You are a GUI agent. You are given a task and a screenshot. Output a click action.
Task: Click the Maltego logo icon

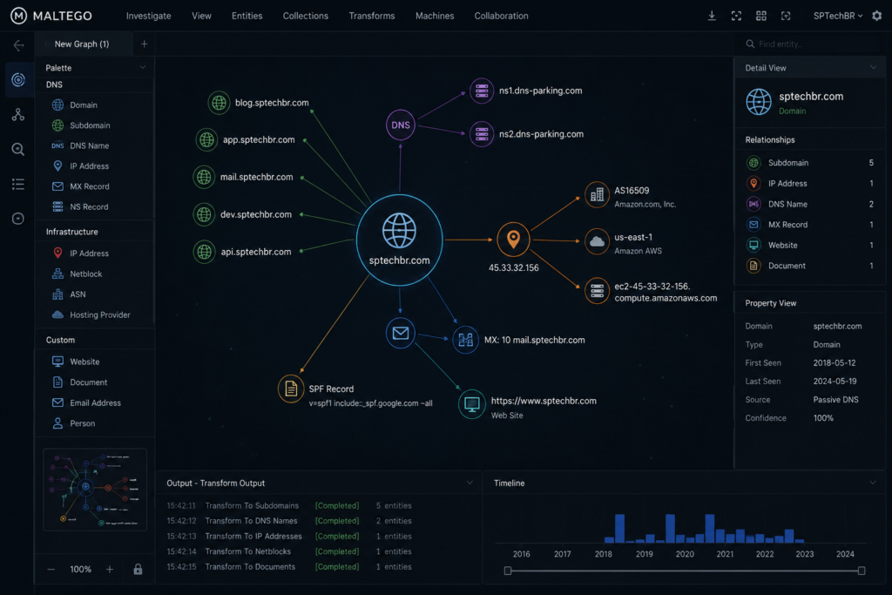18,16
